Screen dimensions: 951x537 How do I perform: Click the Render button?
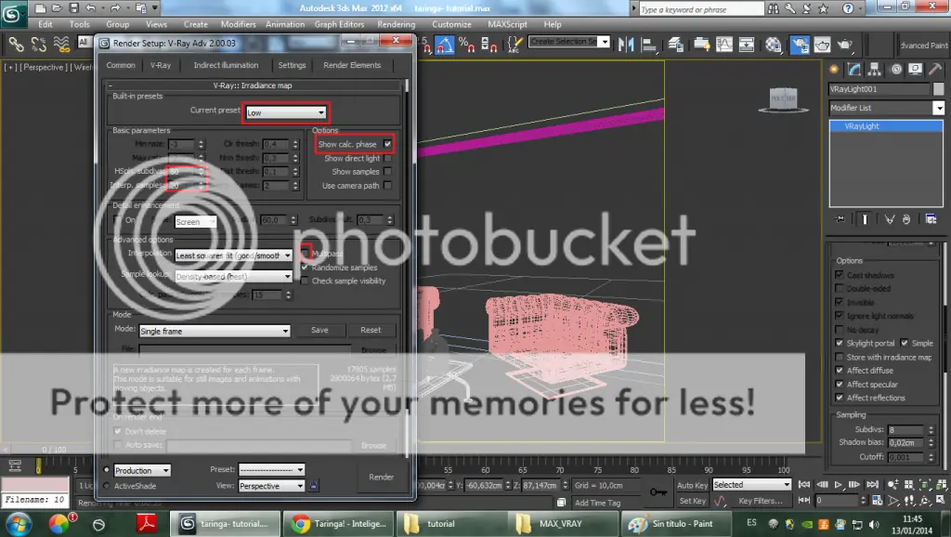[381, 477]
